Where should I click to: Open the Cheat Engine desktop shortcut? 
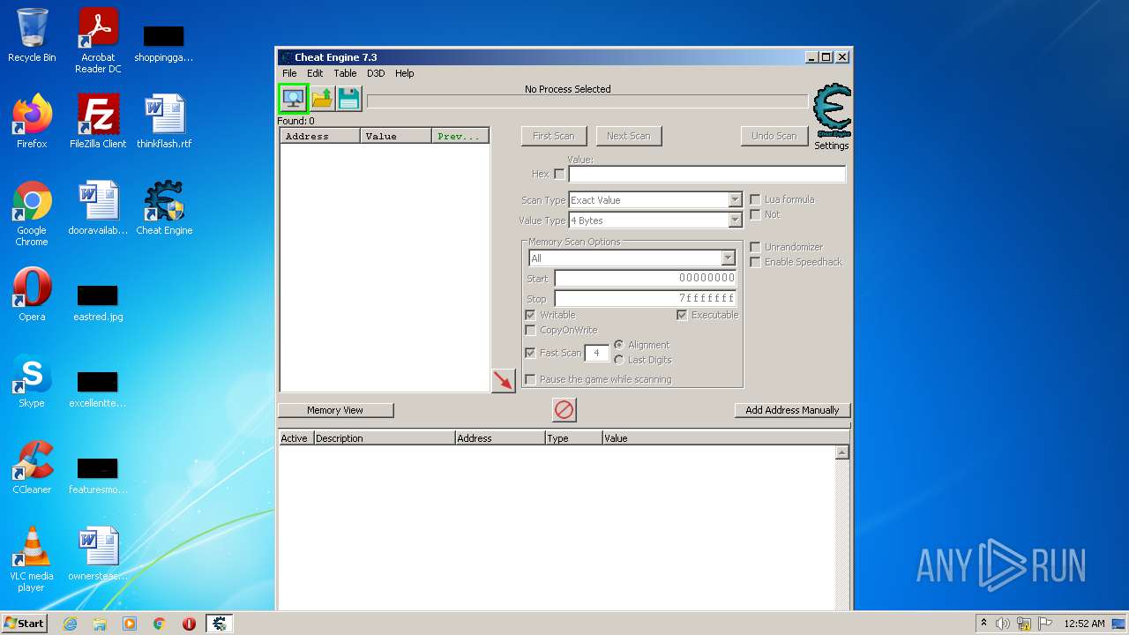pos(164,208)
